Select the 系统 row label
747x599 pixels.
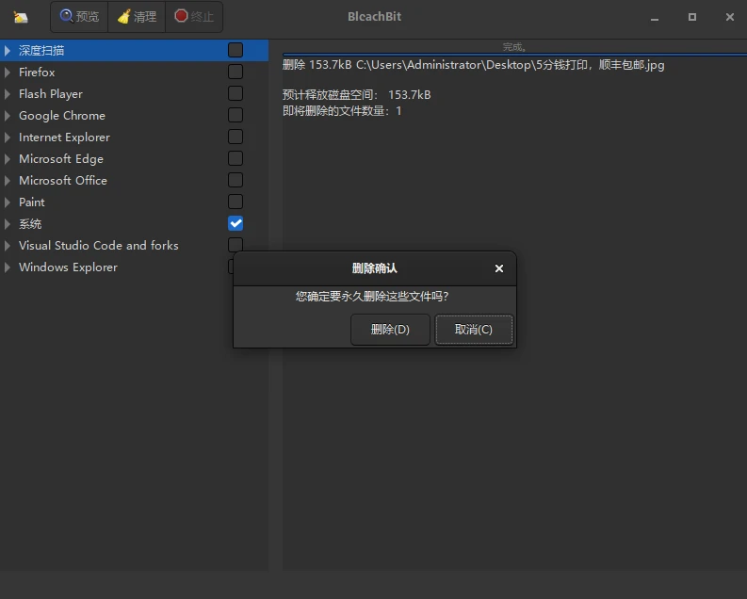[30, 224]
